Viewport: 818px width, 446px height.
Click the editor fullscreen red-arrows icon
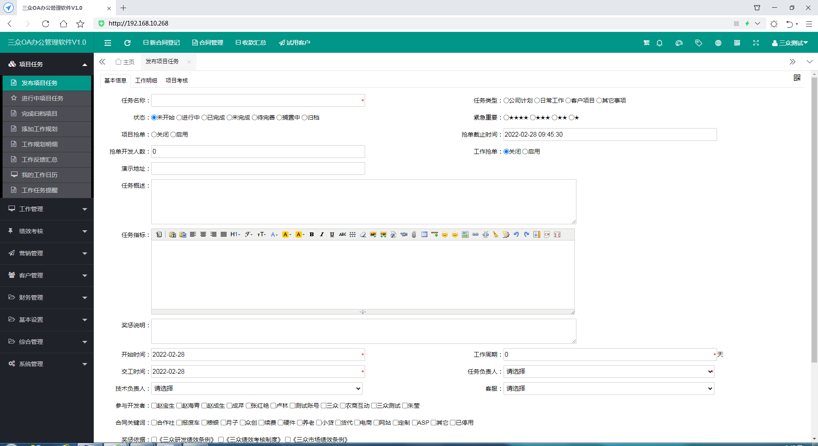[557, 234]
